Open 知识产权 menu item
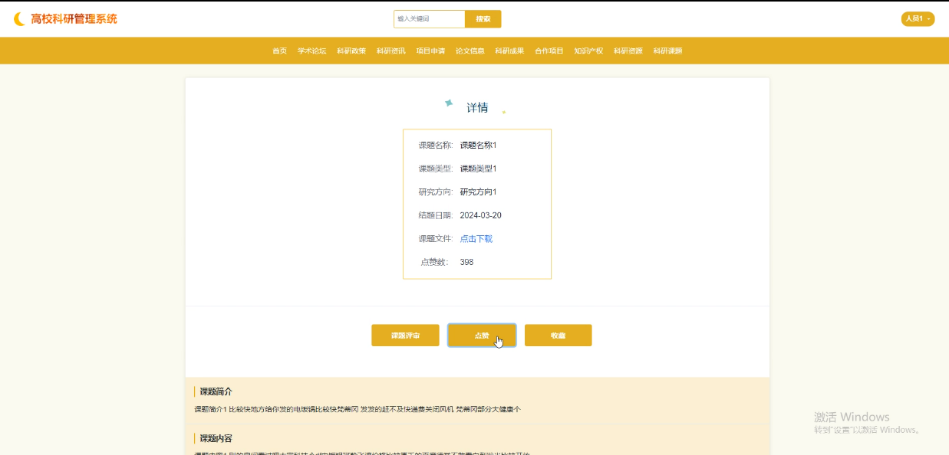The width and height of the screenshot is (949, 455). click(x=588, y=51)
